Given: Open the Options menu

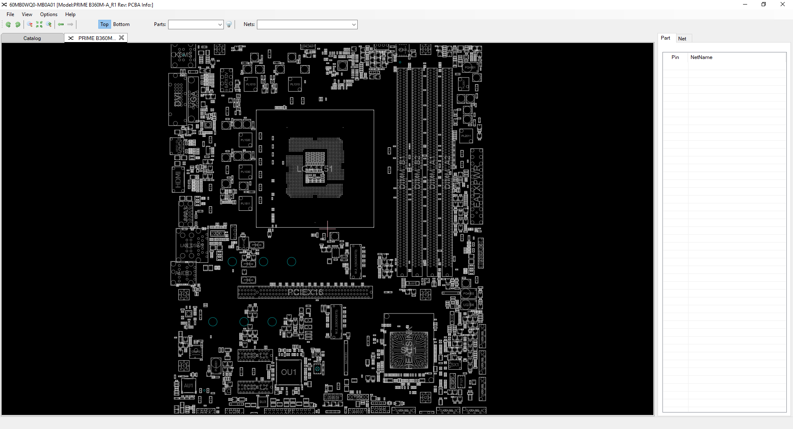Looking at the screenshot, I should coord(49,14).
